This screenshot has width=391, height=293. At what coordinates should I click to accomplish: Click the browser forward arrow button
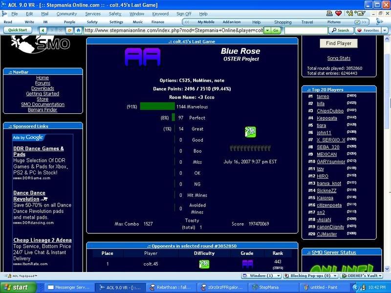tap(52, 30)
